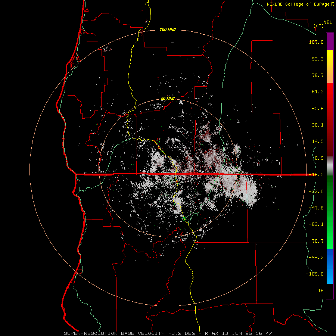Image resolution: width=336 pixels, height=336 pixels.
Task: Click the -0.9 velocity scale value
Action: coord(318,158)
